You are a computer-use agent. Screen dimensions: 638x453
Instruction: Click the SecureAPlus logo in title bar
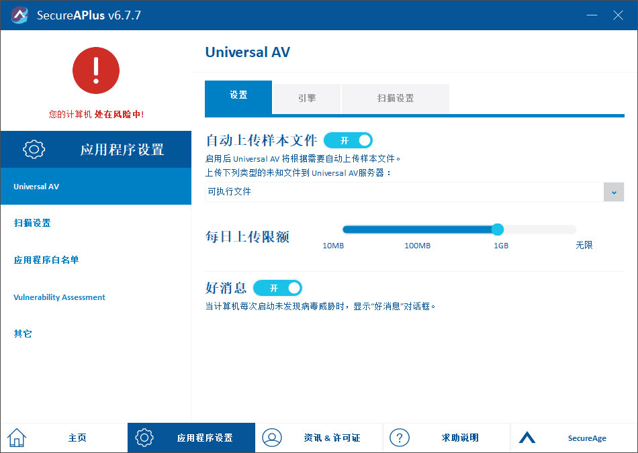tap(19, 15)
